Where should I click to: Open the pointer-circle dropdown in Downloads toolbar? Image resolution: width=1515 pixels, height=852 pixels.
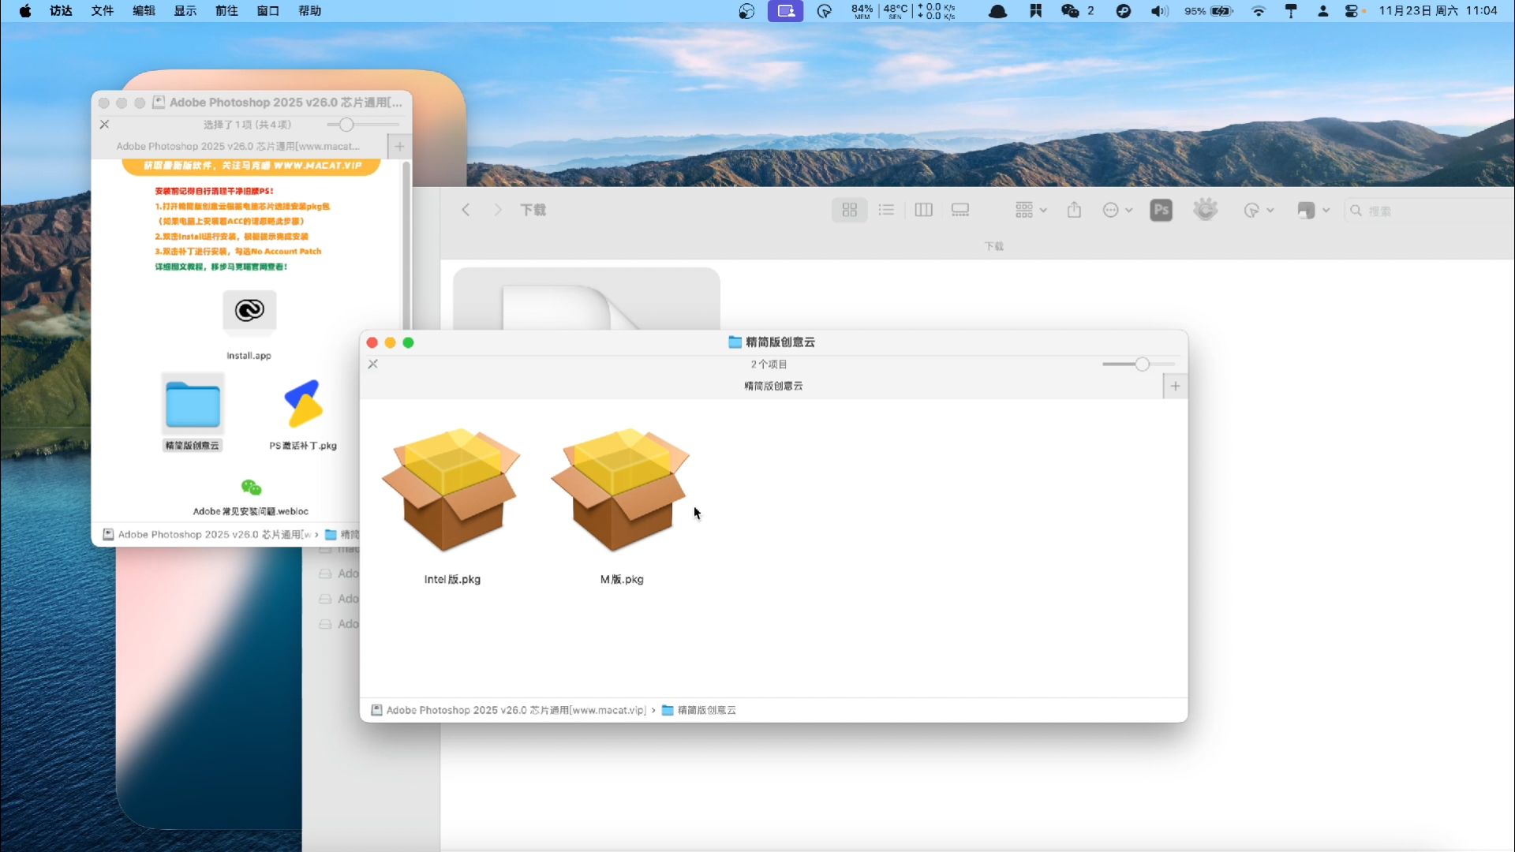(x=1259, y=210)
